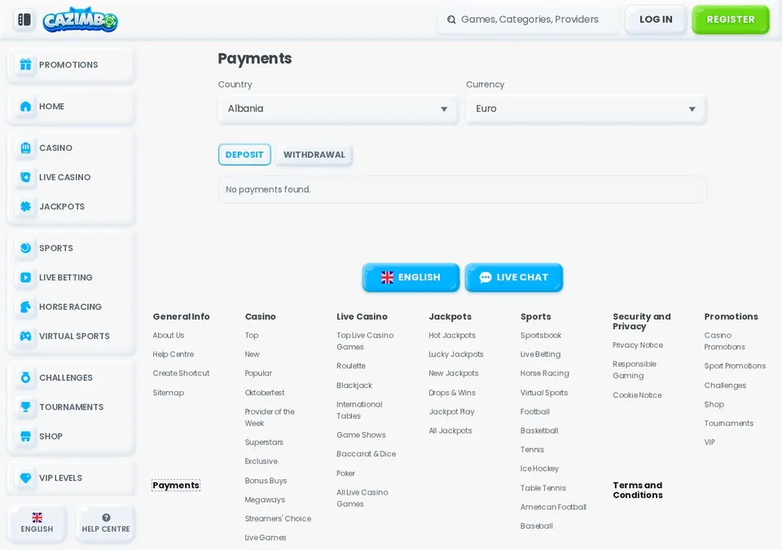The width and height of the screenshot is (782, 550).
Task: Open the Ice Hockey footer link
Action: (539, 469)
